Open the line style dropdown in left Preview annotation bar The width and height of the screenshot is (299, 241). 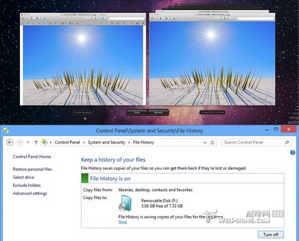pos(71,23)
